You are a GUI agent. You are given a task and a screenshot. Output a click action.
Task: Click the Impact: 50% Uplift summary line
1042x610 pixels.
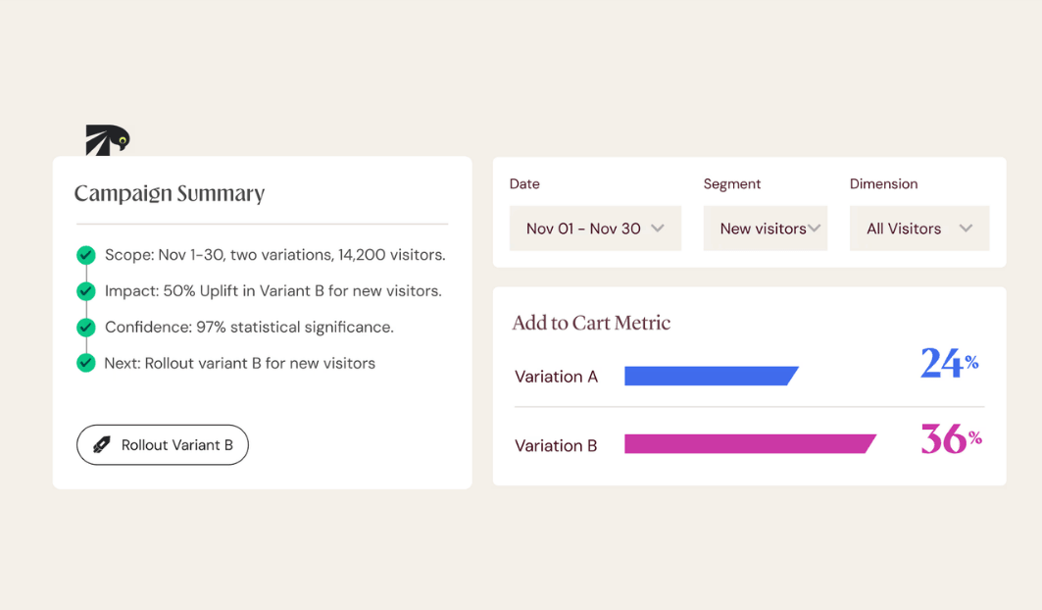pyautogui.click(x=273, y=290)
